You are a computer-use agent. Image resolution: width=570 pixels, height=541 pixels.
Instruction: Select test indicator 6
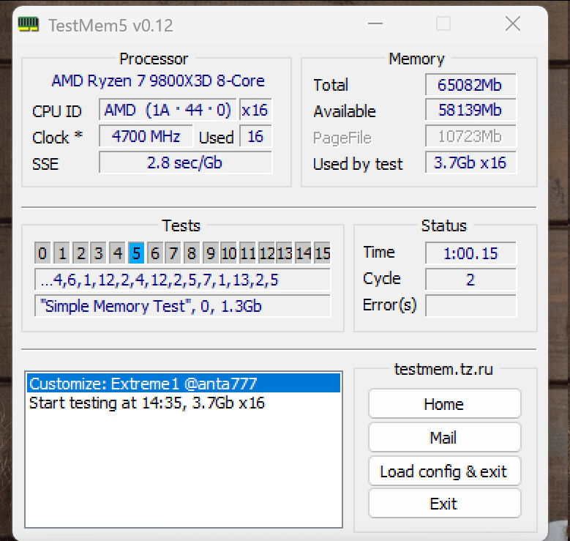pyautogui.click(x=155, y=253)
